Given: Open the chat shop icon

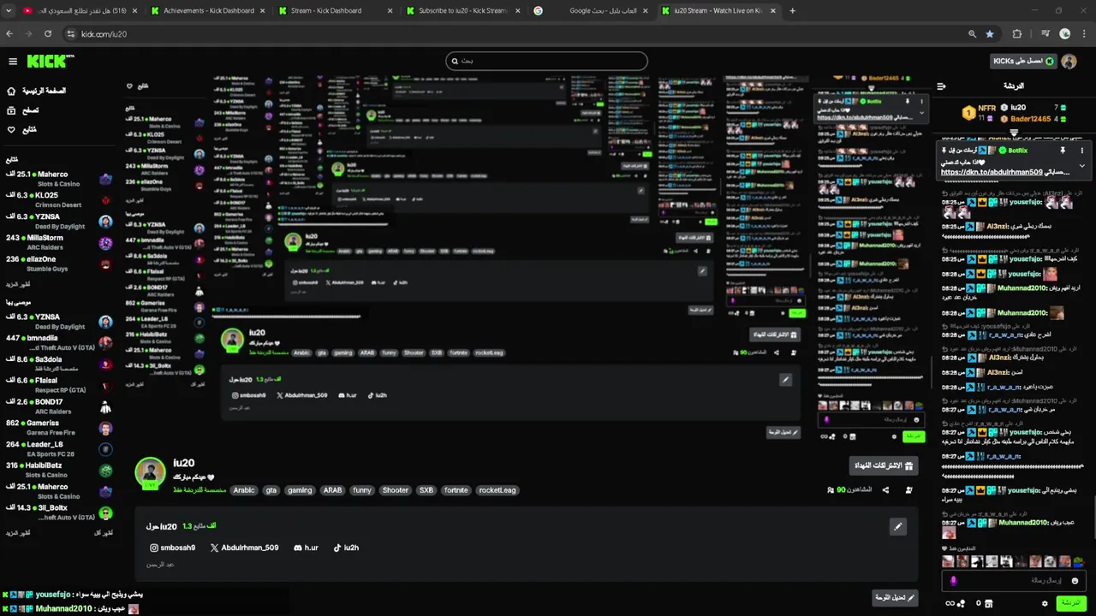Looking at the screenshot, I should [989, 603].
